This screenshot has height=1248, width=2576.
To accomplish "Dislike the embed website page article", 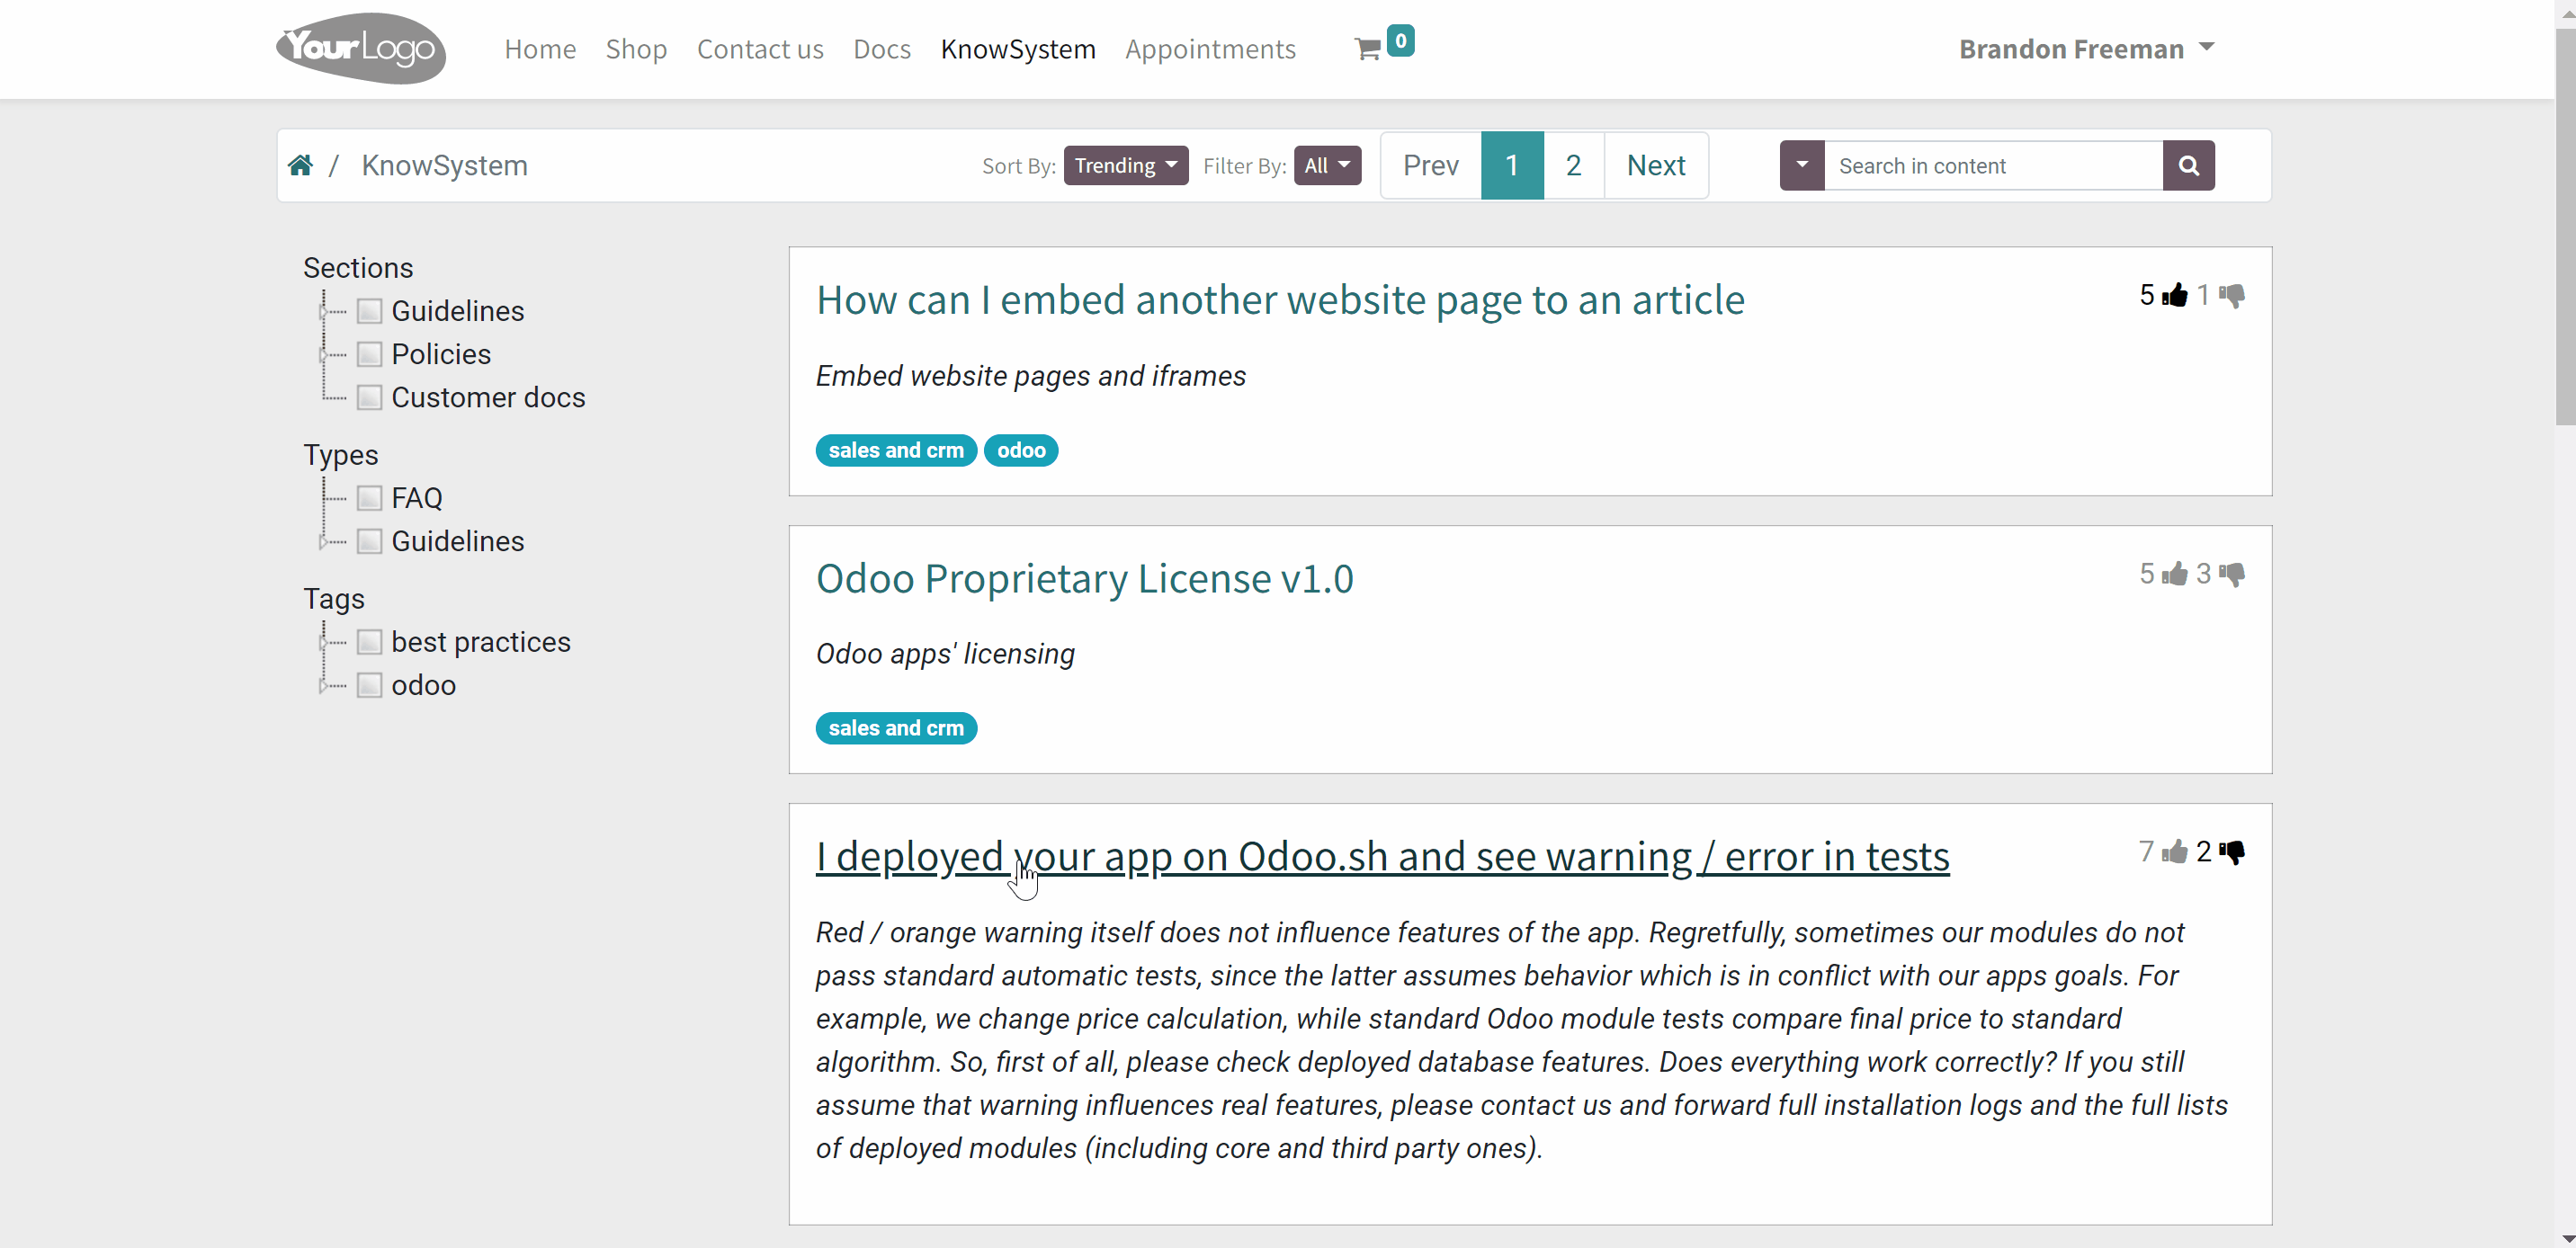I will click(x=2232, y=295).
